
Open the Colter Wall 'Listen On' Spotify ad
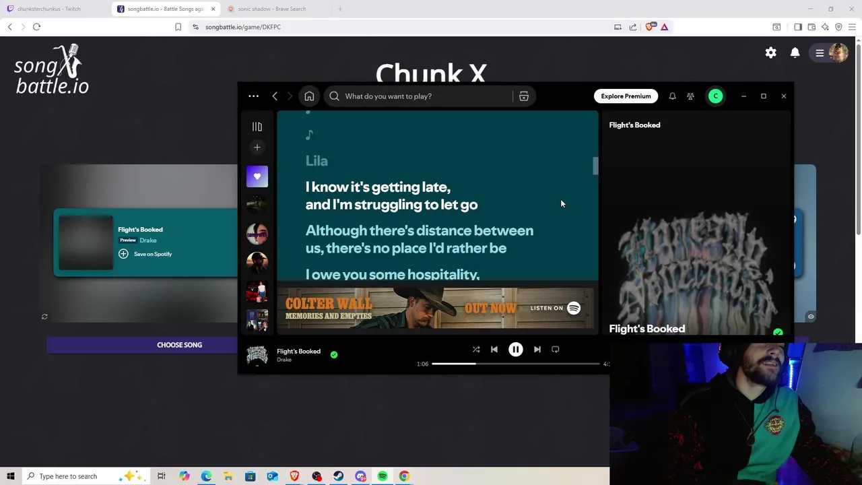pos(556,308)
